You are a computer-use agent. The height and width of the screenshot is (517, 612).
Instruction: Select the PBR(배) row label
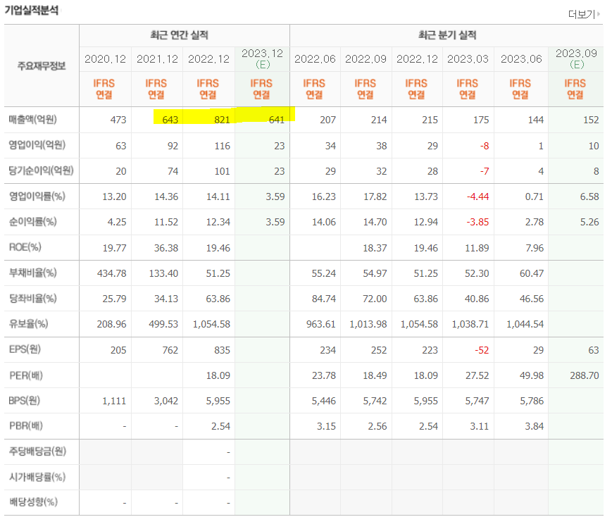(x=26, y=425)
